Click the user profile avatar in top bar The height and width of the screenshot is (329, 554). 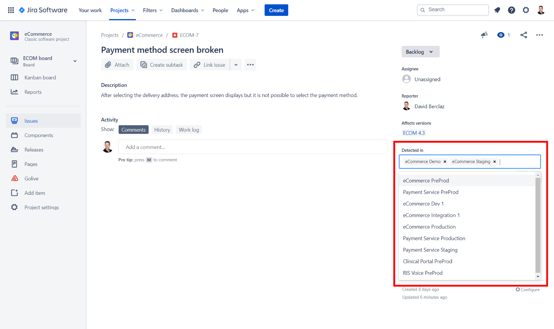(x=541, y=10)
